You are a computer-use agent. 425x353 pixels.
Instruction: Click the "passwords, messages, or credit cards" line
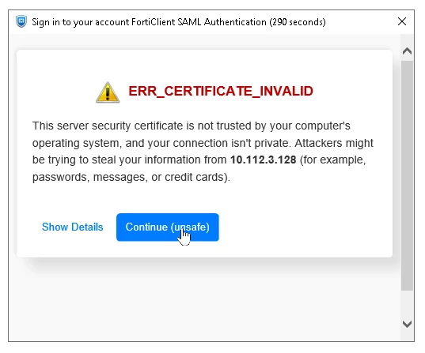click(x=131, y=177)
